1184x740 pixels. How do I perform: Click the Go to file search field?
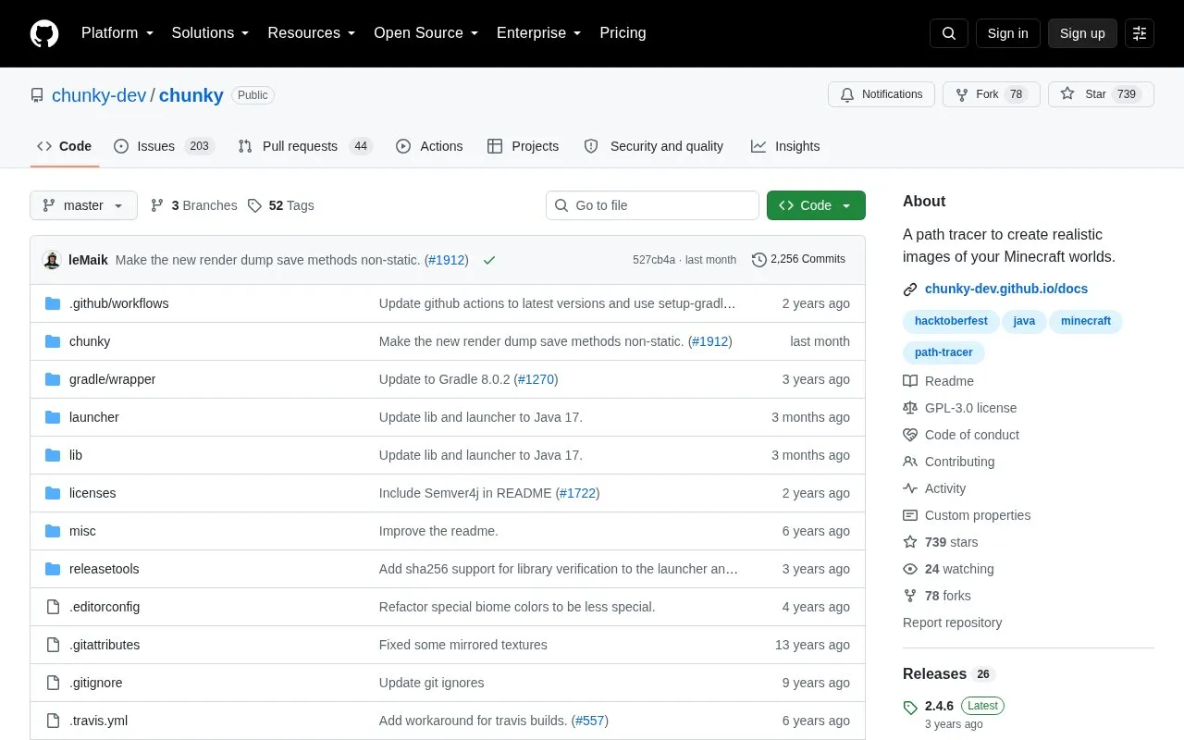click(652, 205)
